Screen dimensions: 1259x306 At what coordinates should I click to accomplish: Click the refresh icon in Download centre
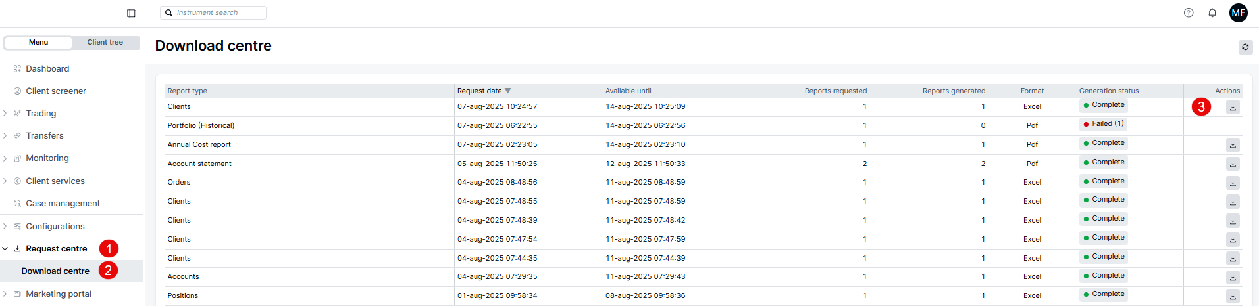[1245, 47]
